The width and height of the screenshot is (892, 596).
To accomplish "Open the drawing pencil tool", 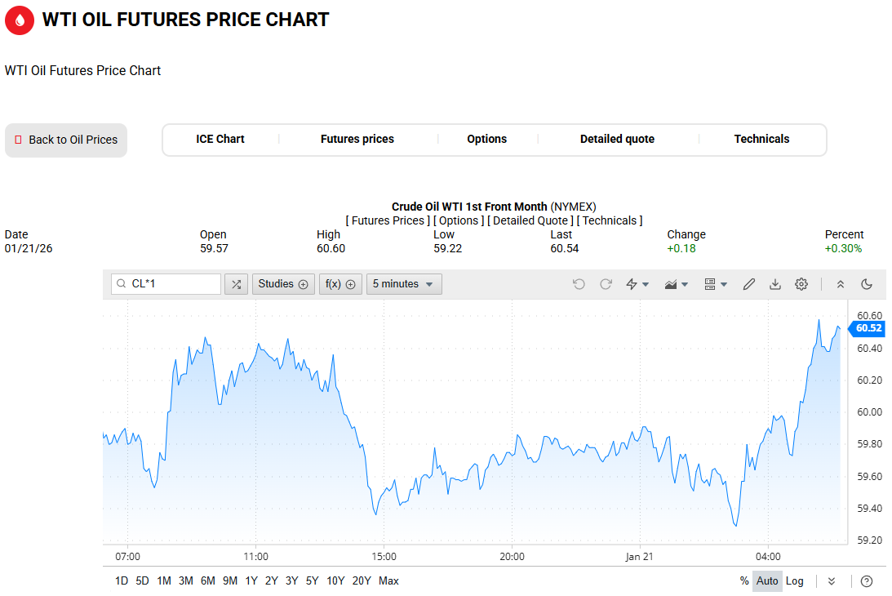I will pyautogui.click(x=748, y=284).
